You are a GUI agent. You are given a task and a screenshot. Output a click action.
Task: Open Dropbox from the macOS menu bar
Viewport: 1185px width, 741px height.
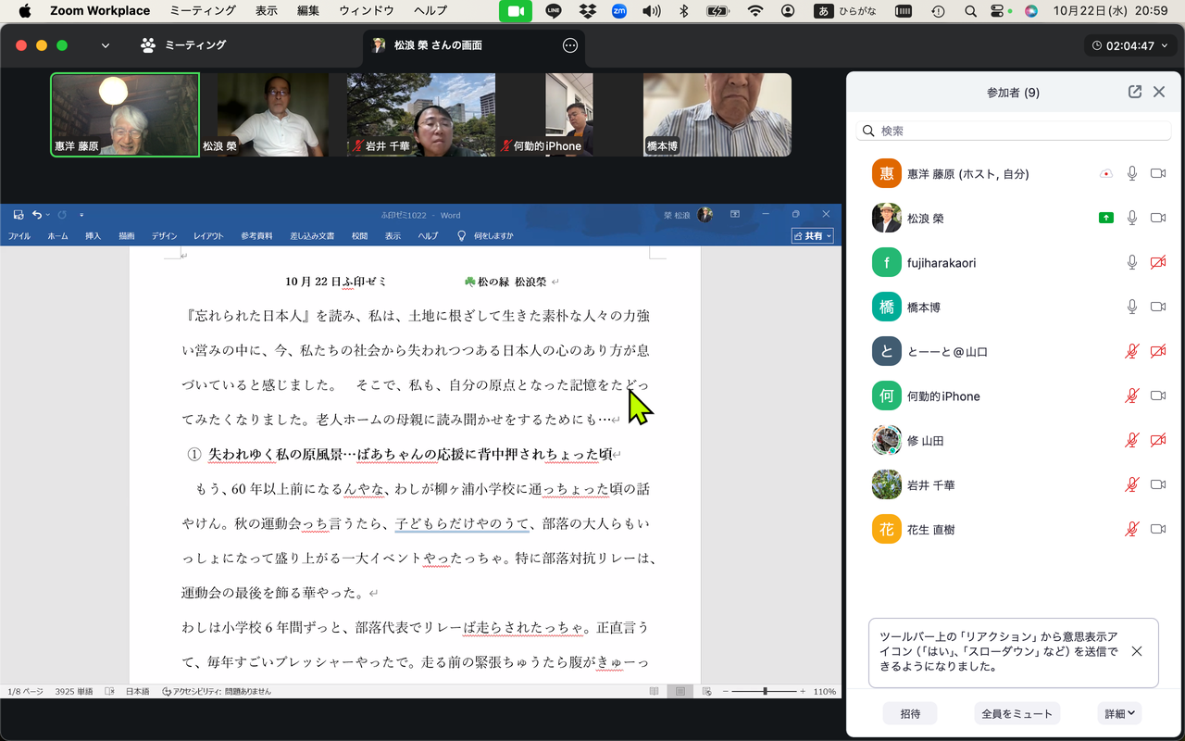pos(587,11)
